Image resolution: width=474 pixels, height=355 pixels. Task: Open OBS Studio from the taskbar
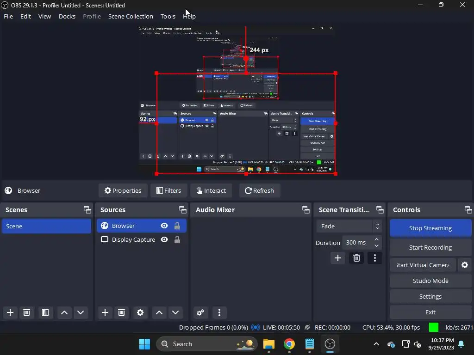tap(330, 344)
